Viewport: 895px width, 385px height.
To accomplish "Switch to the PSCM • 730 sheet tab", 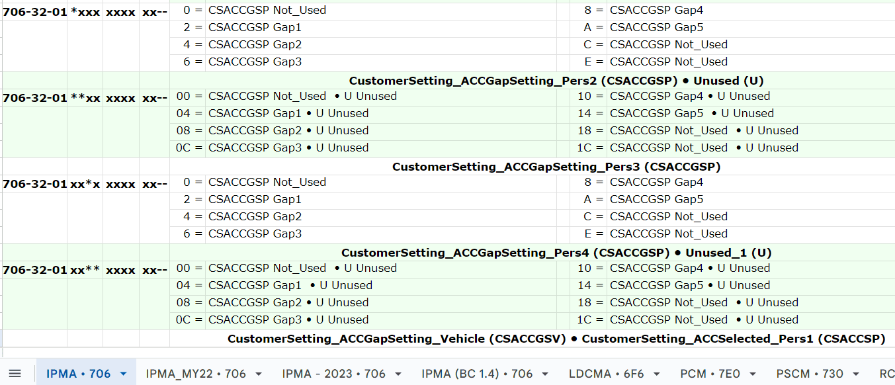I will tap(809, 374).
